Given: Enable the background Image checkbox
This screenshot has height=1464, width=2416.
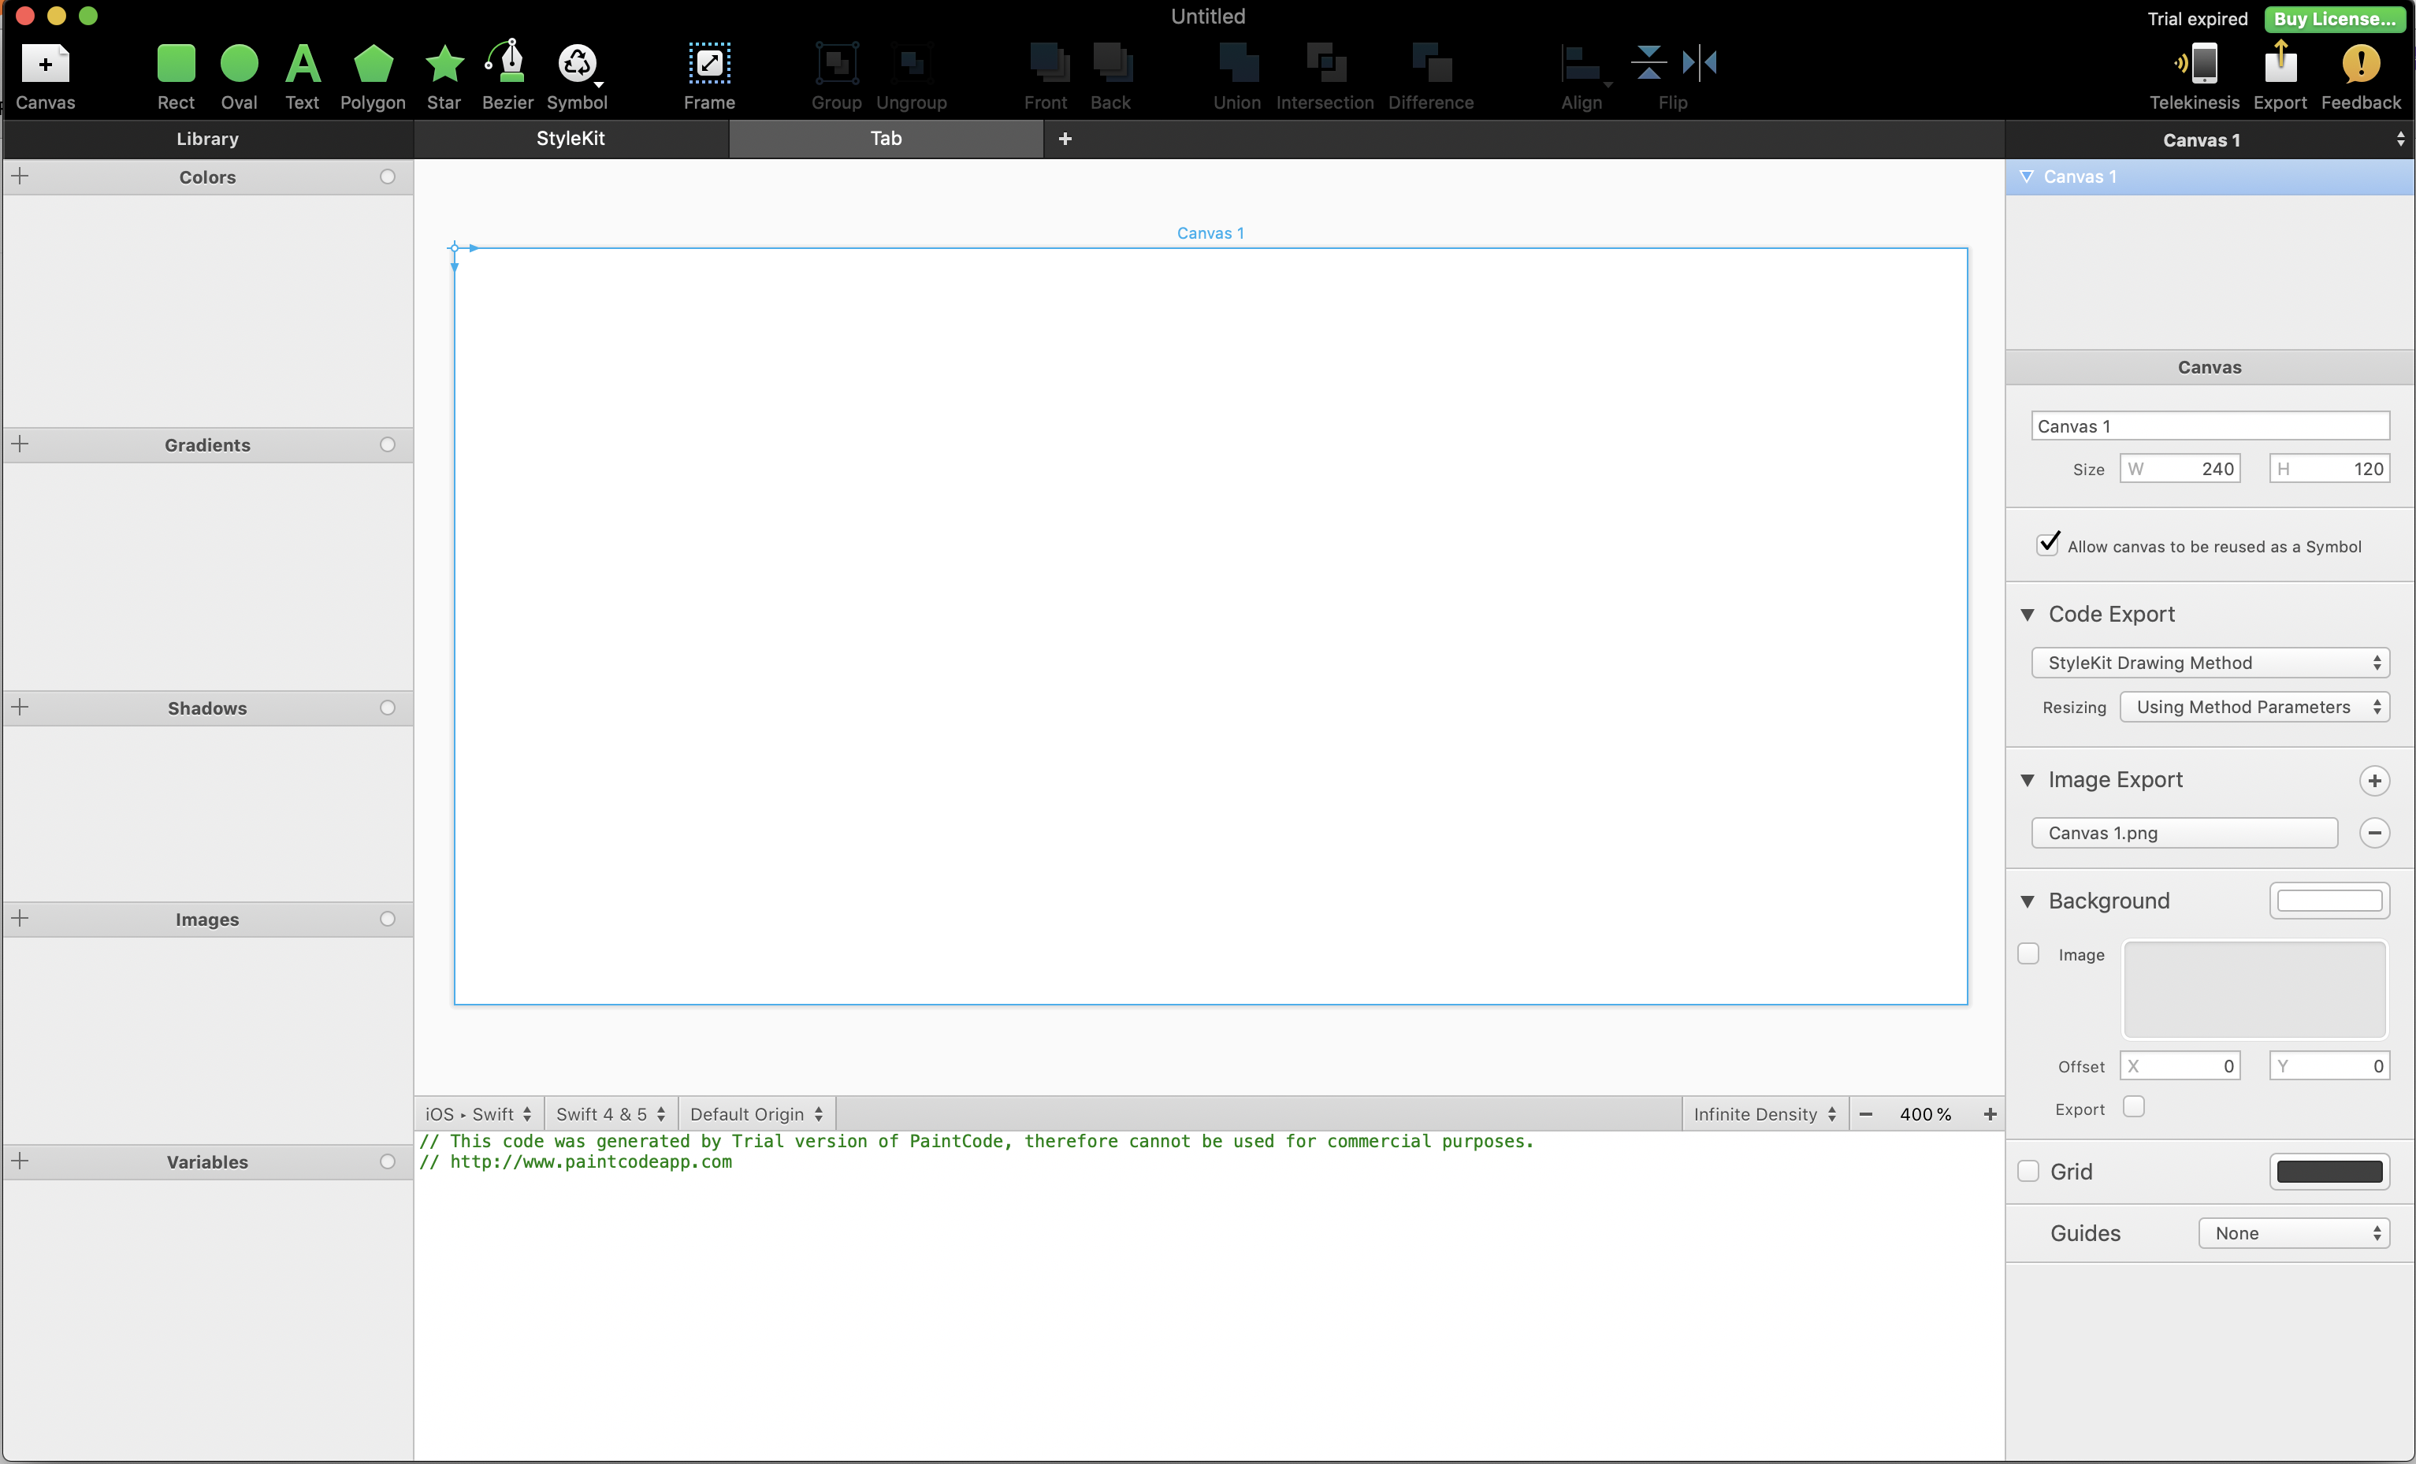Looking at the screenshot, I should [2028, 953].
